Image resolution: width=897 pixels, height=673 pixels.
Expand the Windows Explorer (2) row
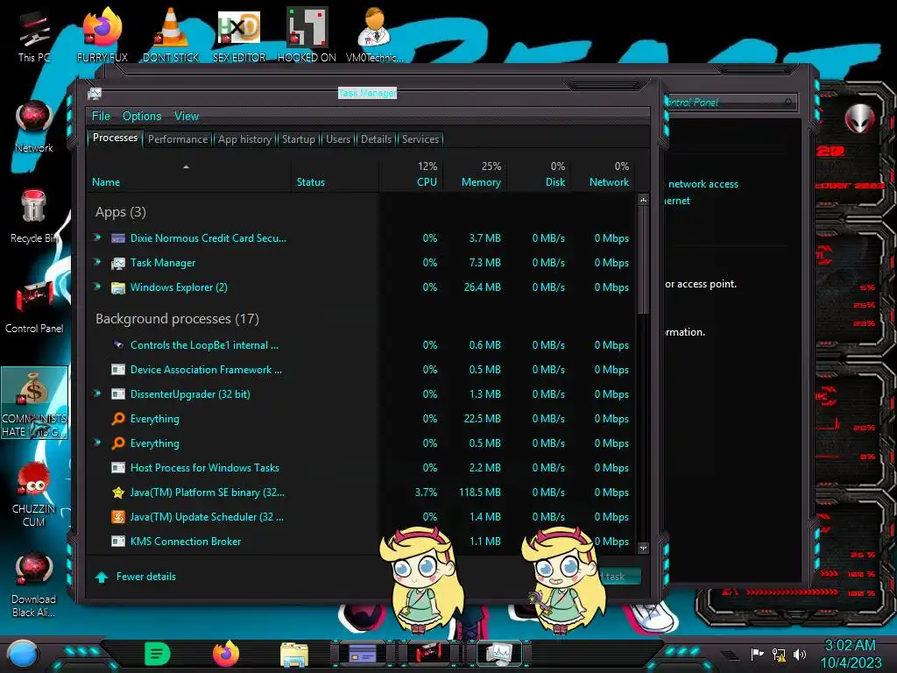pos(96,287)
